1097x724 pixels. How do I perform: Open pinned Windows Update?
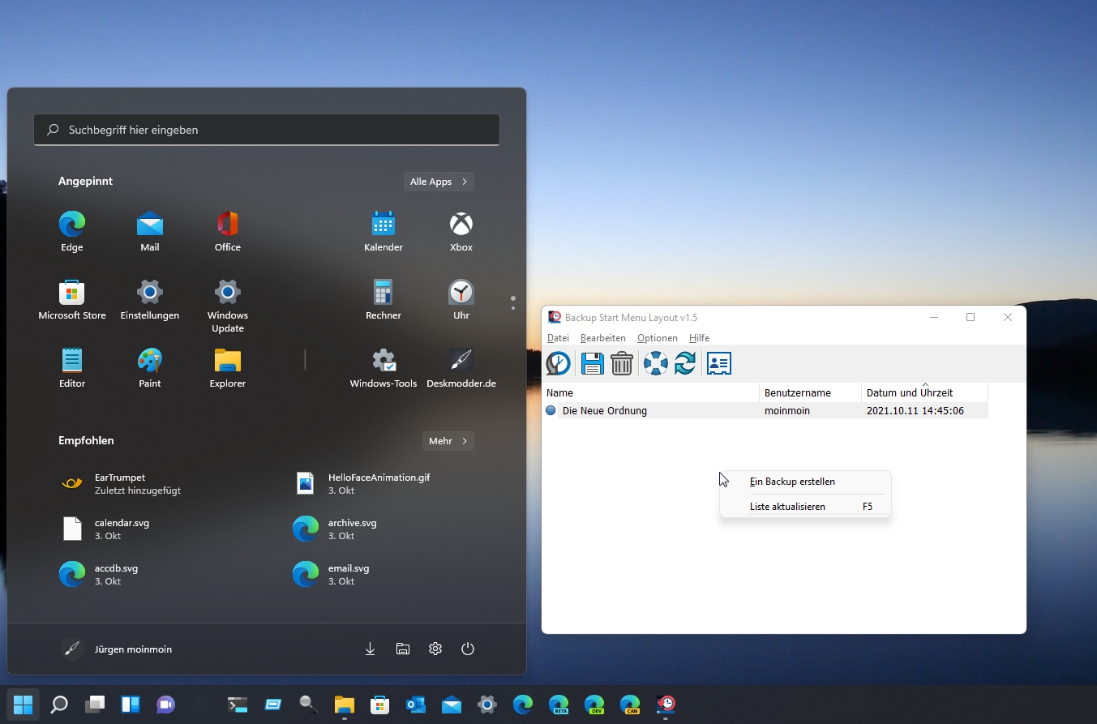pos(228,306)
